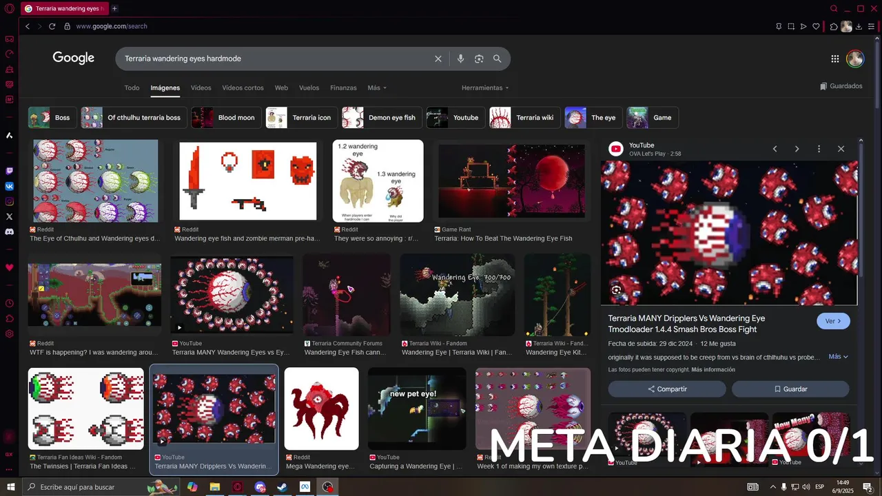Click the Guardar save button

pyautogui.click(x=790, y=389)
